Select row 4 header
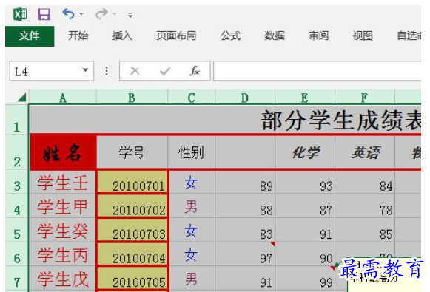 [17, 206]
